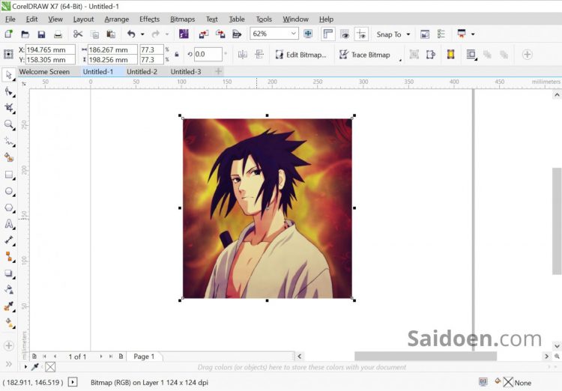Select the Text tool

(x=8, y=225)
